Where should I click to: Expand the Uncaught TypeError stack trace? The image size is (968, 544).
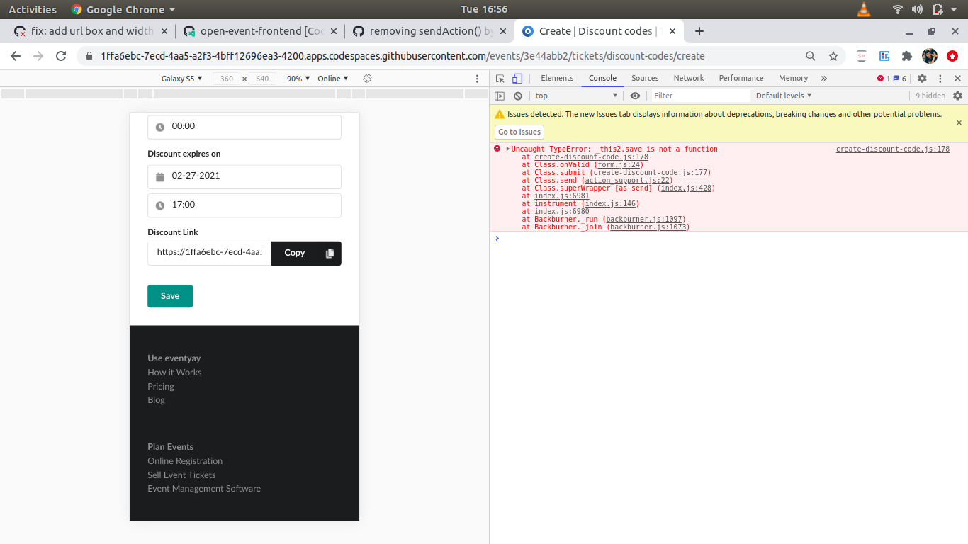pos(506,149)
